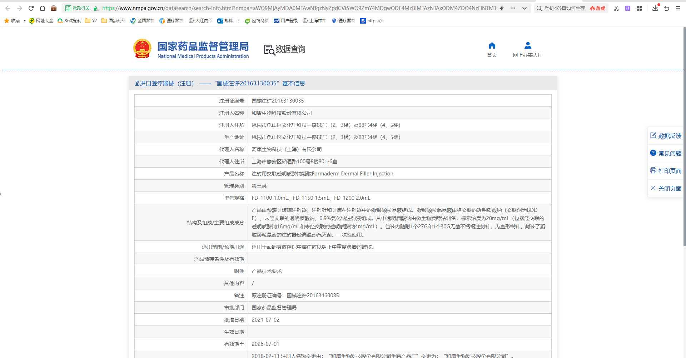The height and width of the screenshot is (358, 686).
Task: Open the 大江内部 bookmark
Action: 200,21
